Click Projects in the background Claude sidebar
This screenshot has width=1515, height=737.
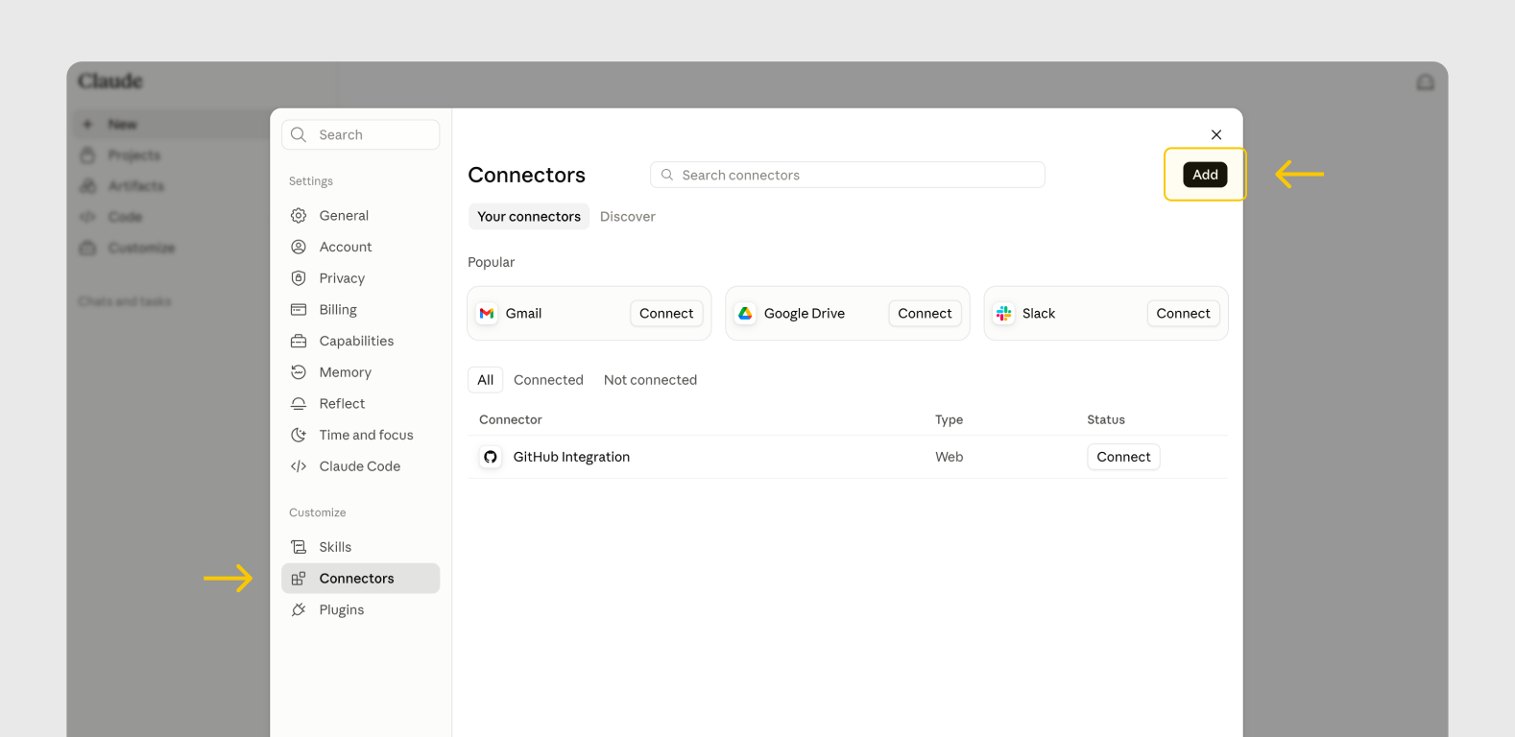click(x=134, y=155)
